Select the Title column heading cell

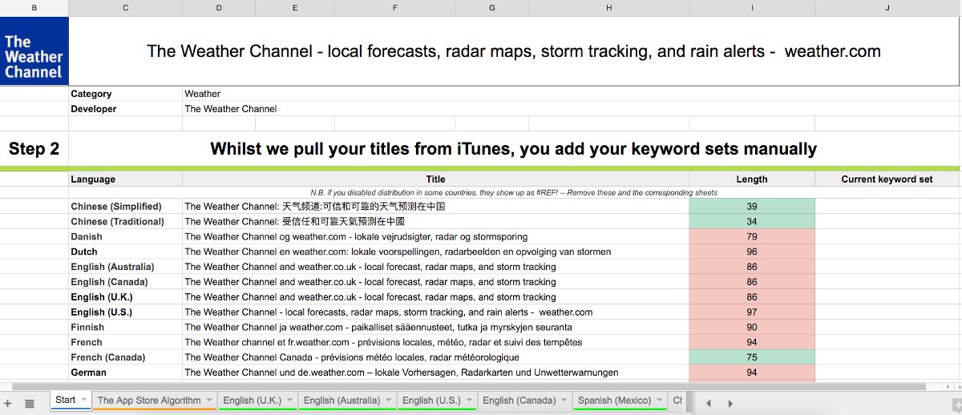[x=435, y=179]
